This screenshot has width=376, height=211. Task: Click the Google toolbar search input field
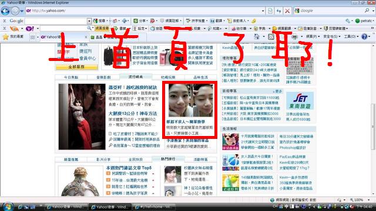click(x=56, y=21)
